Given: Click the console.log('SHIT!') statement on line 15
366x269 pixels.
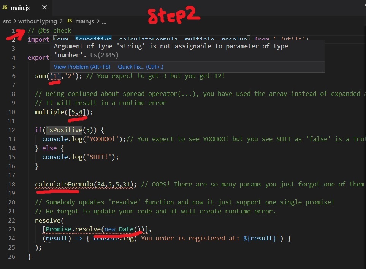Looking at the screenshot, I should pos(80,157).
